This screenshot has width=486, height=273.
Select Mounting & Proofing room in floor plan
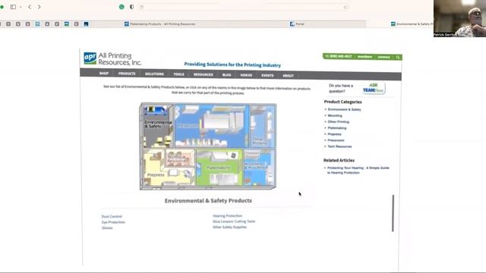pyautogui.click(x=259, y=167)
